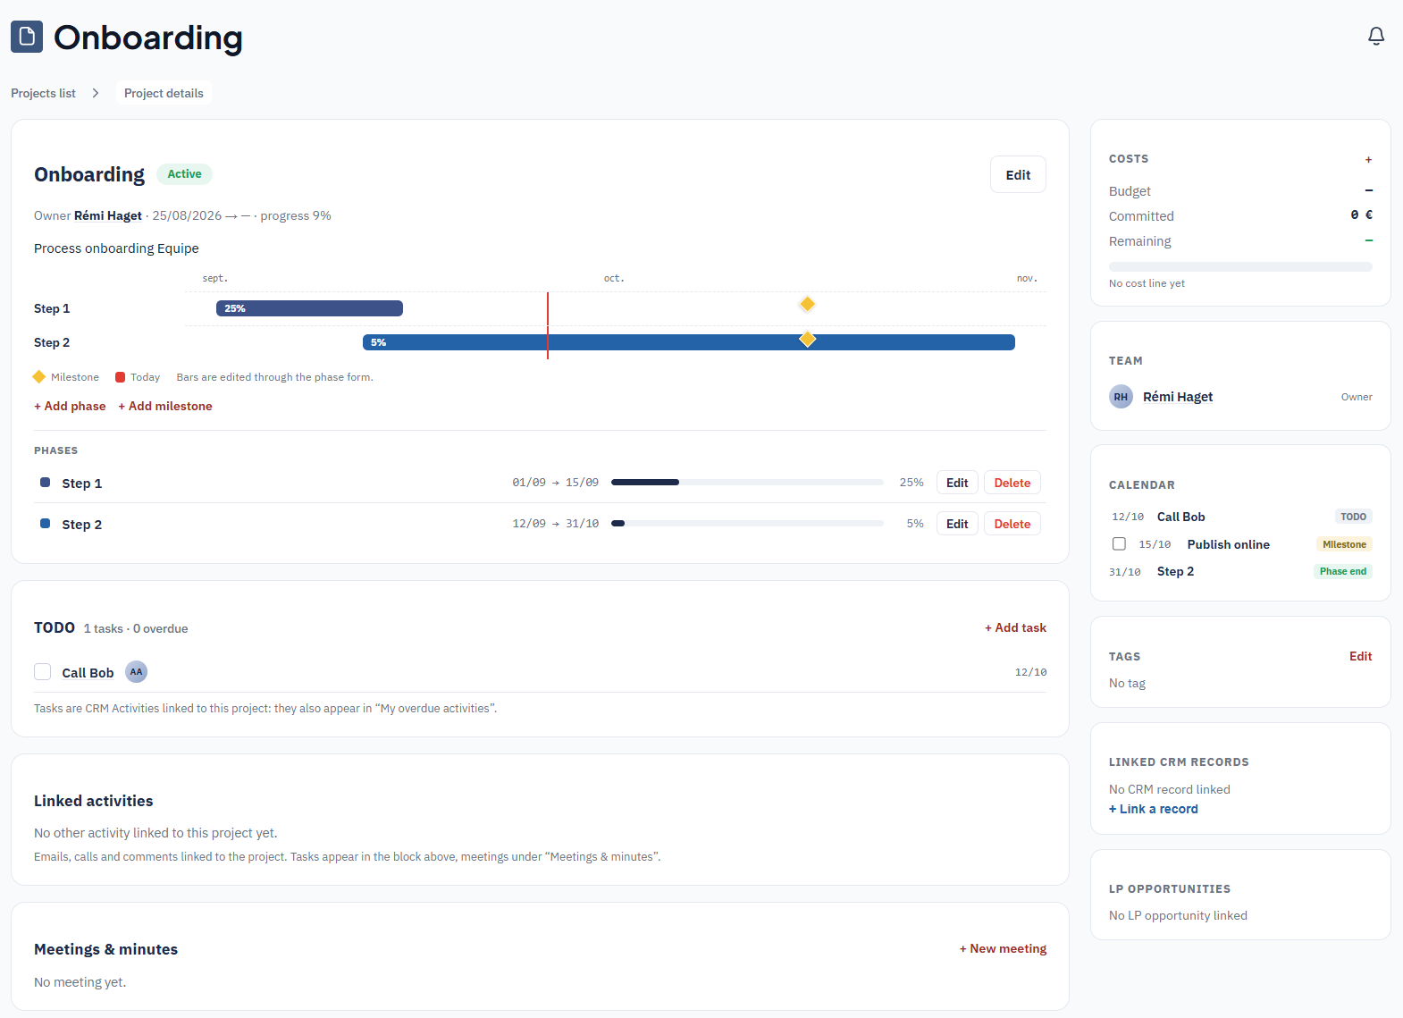Click the Step 1 Gantt bar at 25%

point(309,308)
